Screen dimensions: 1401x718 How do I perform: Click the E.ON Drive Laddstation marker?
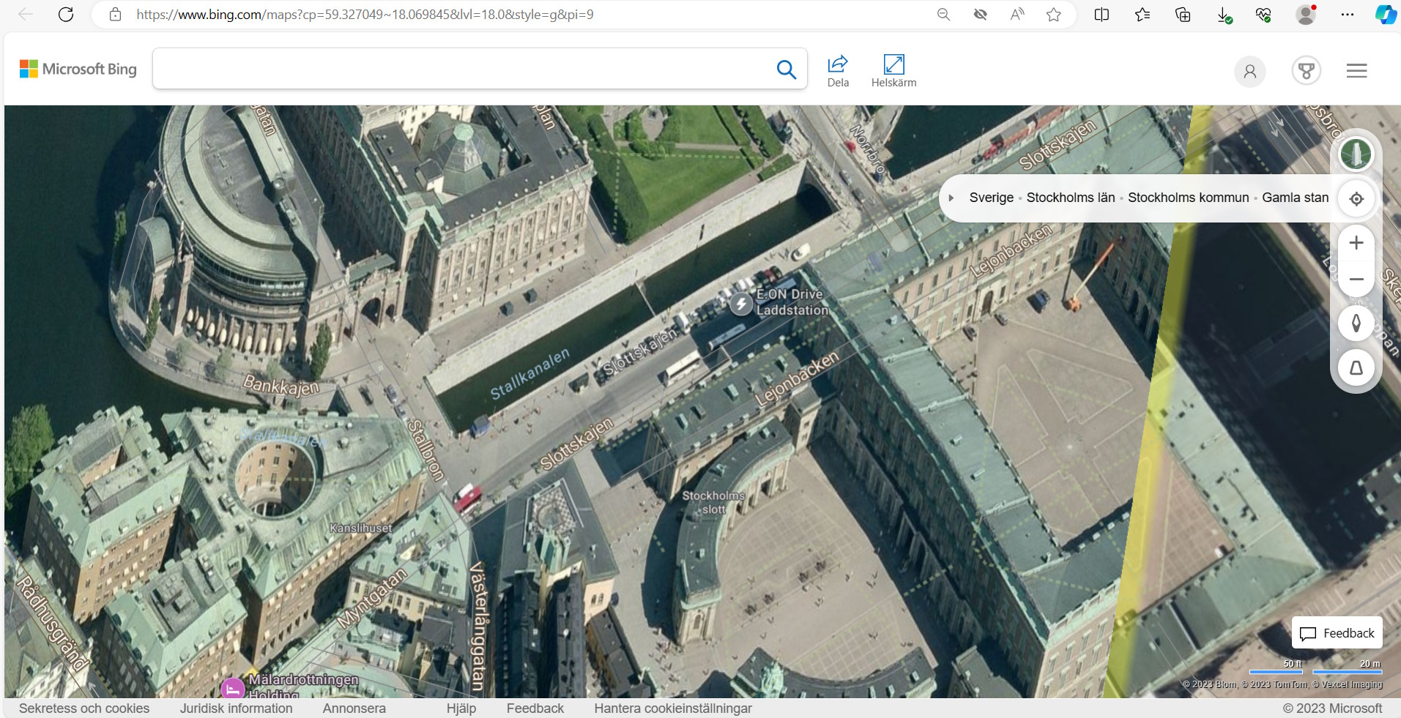point(741,303)
